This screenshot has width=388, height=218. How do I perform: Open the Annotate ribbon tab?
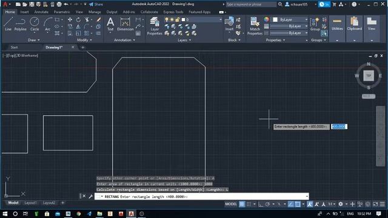(41, 12)
